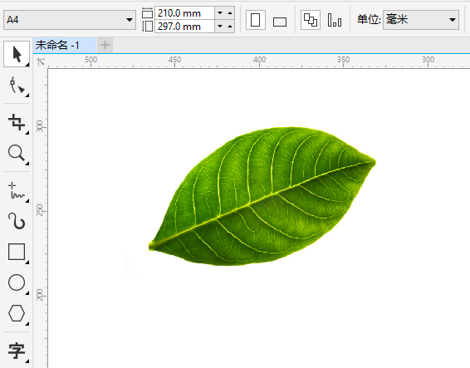Select the Text tool
The width and height of the screenshot is (470, 368).
[x=17, y=351]
